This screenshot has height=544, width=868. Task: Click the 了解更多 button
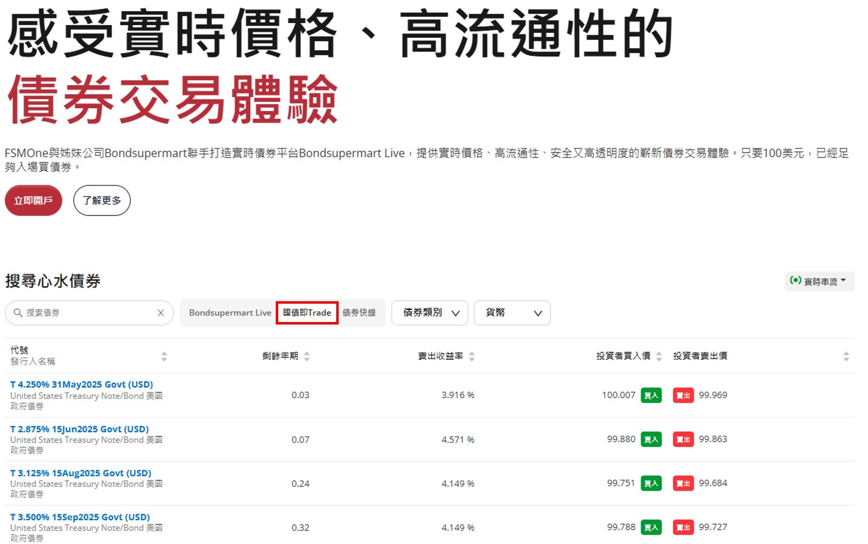tap(101, 200)
